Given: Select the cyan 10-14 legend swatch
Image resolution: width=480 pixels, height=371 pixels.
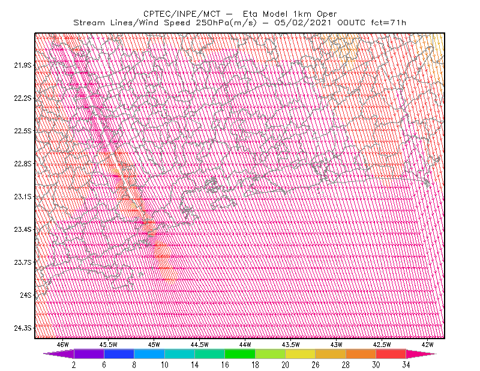Looking at the screenshot, I should pyautogui.click(x=179, y=354).
